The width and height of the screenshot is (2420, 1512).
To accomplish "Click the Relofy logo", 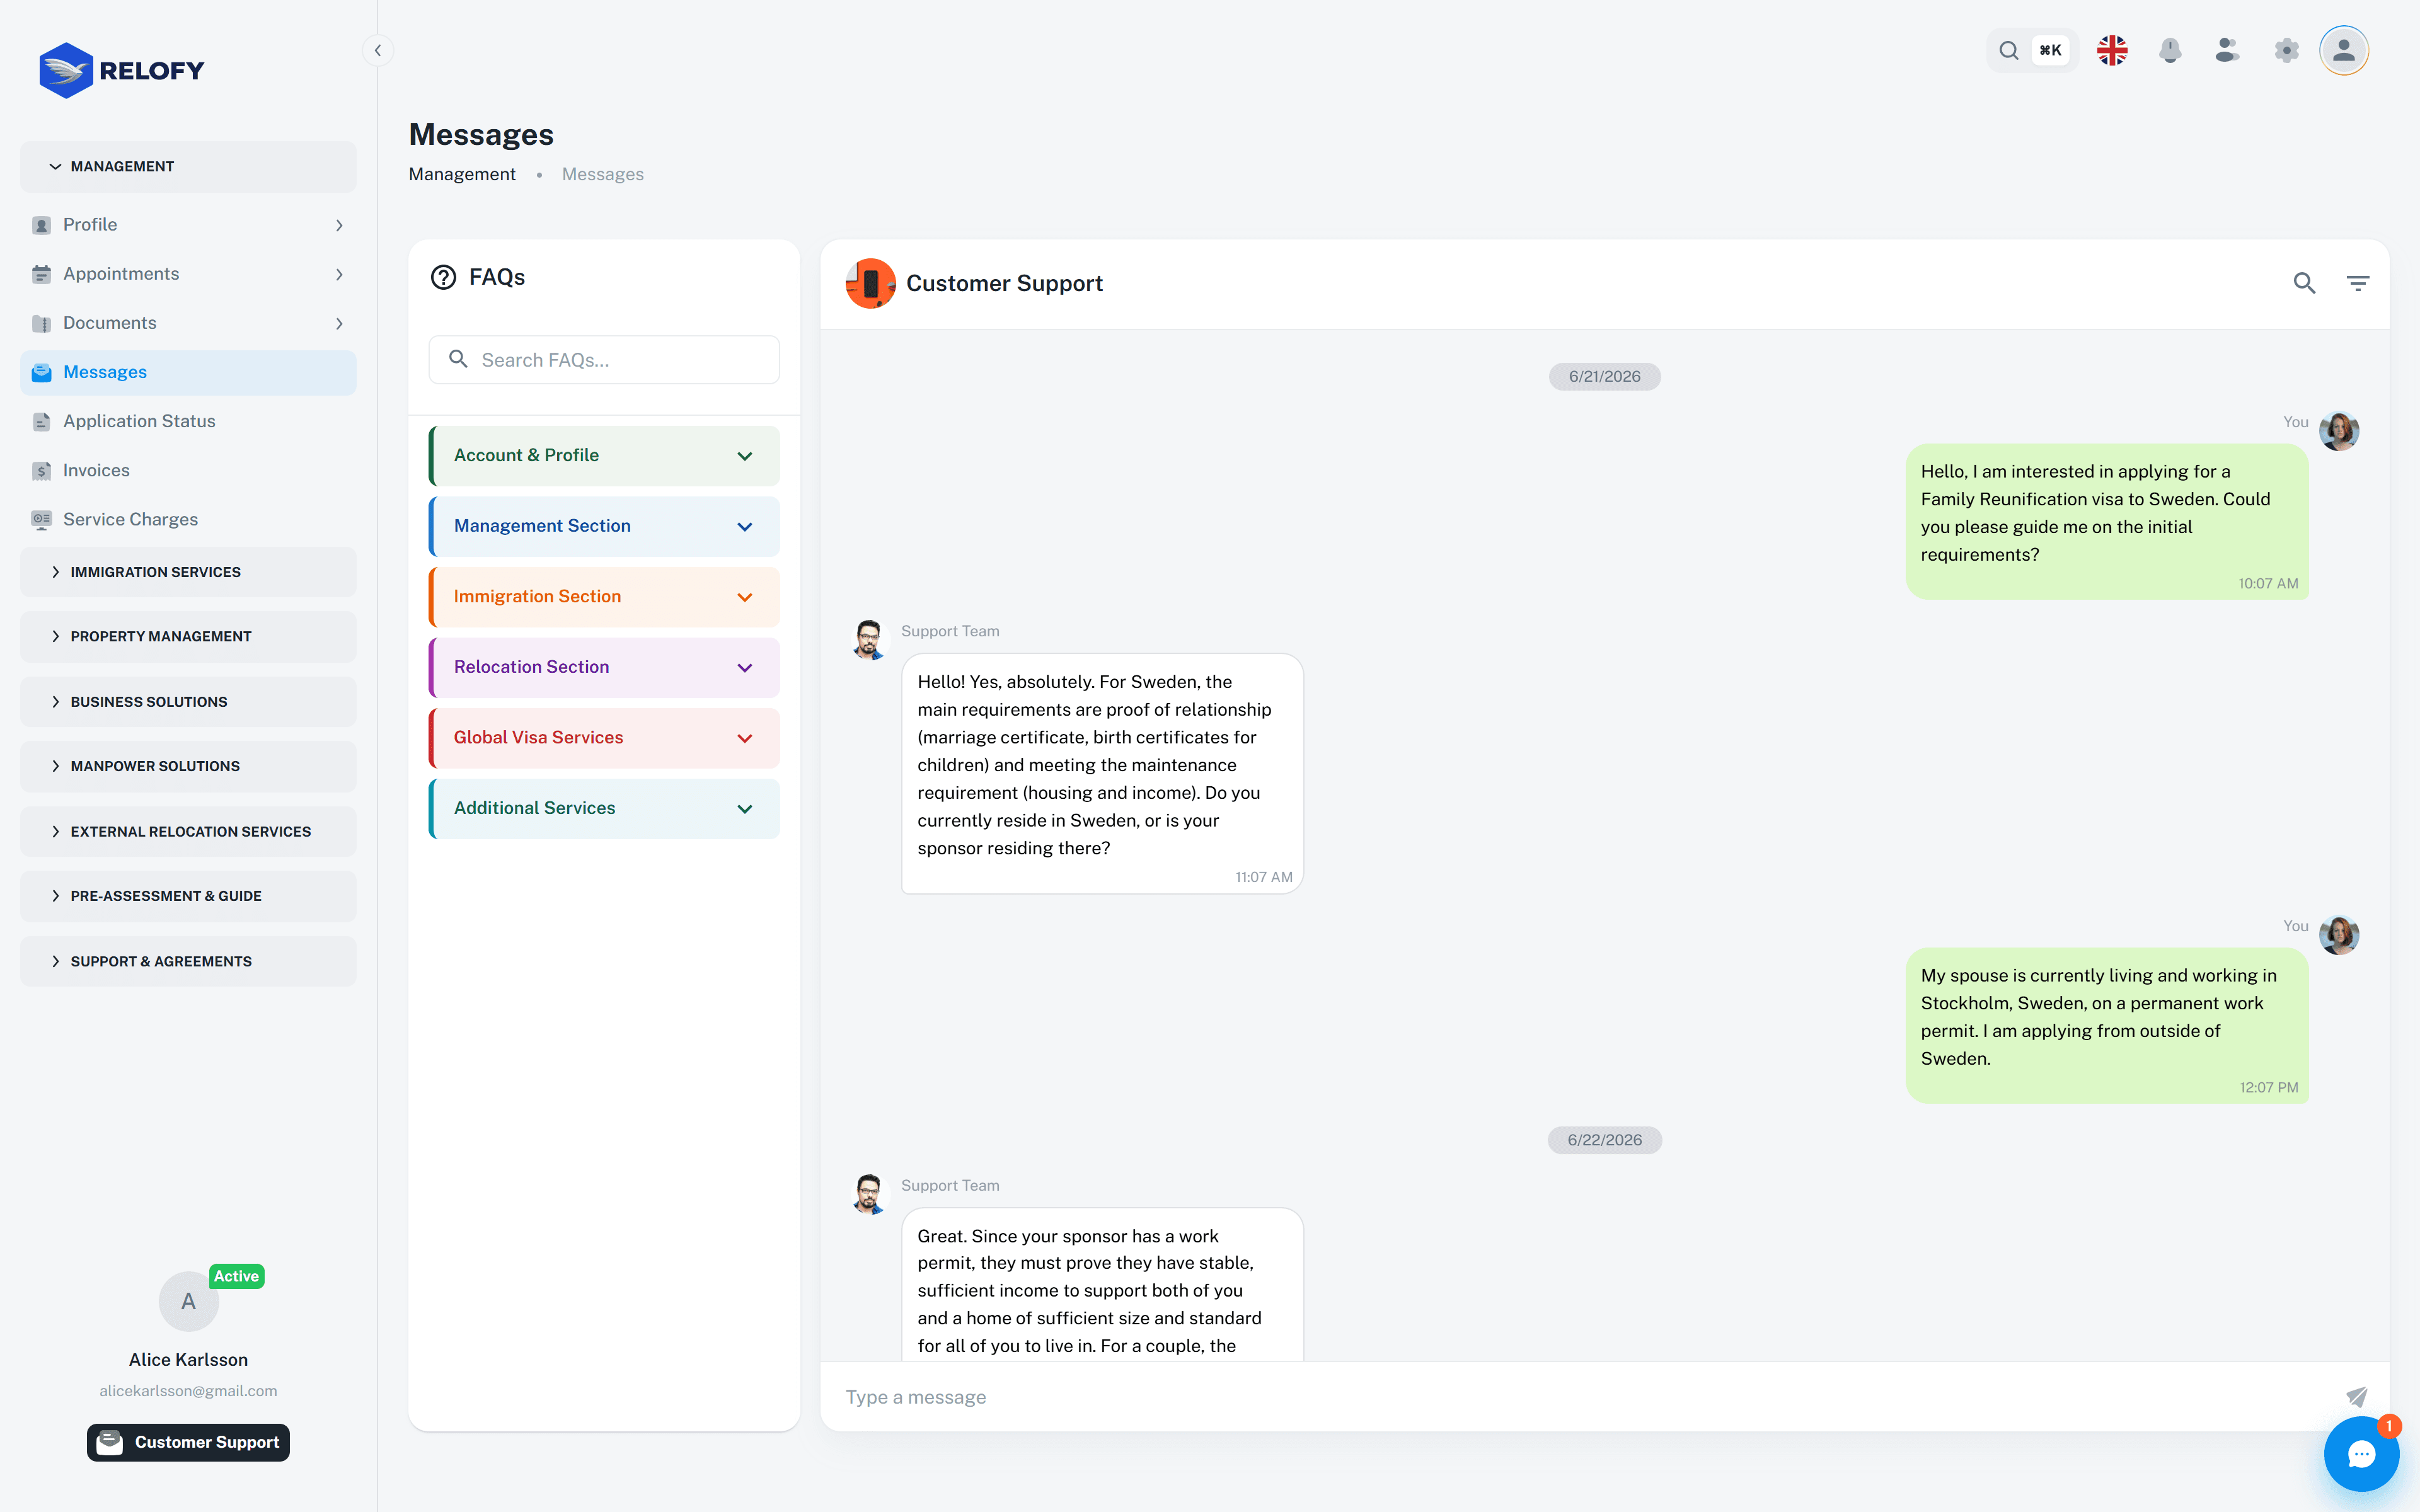I will click(121, 70).
